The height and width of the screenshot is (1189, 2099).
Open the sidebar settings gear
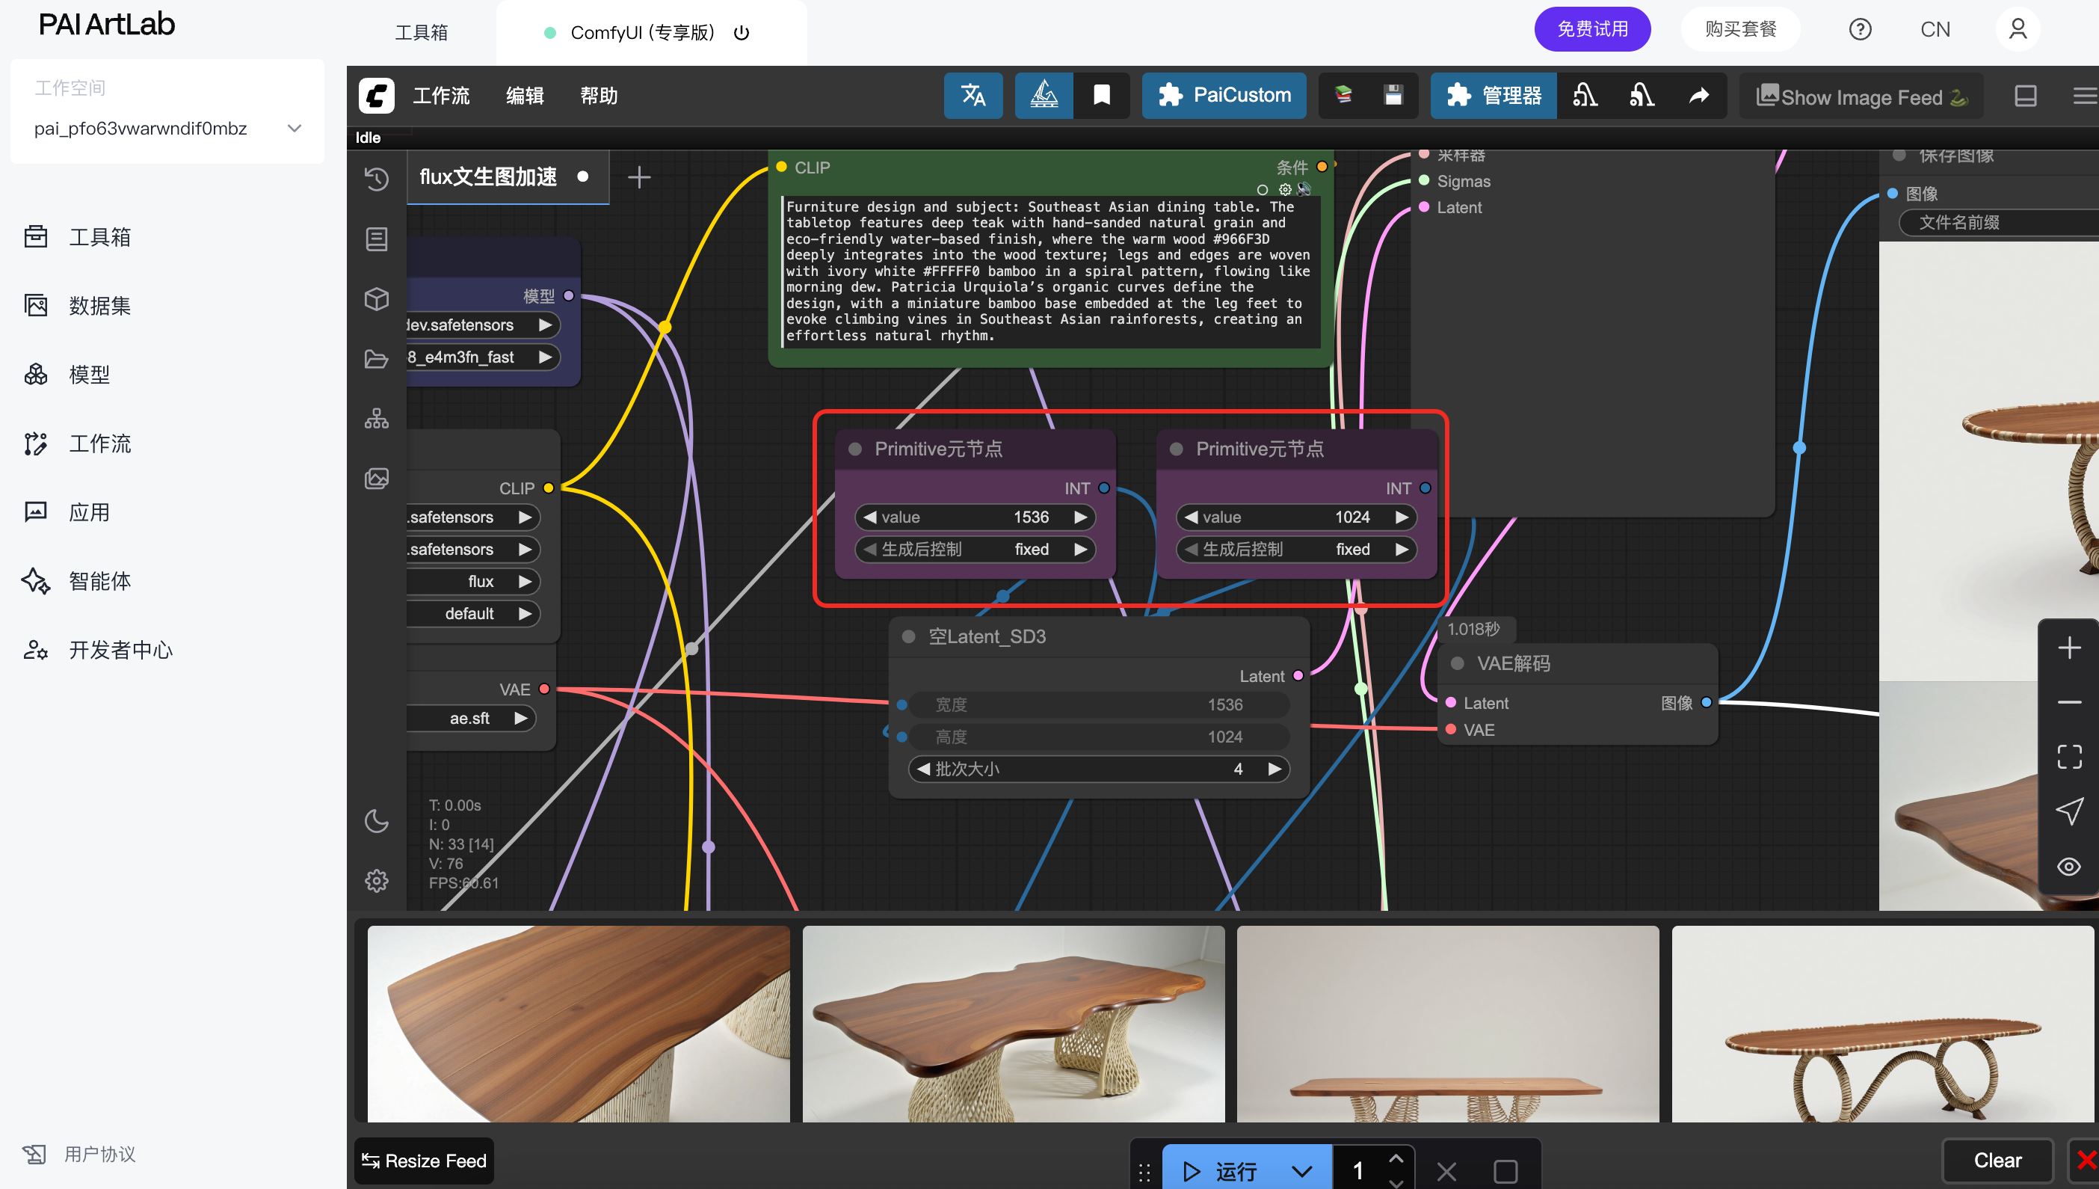[x=376, y=880]
